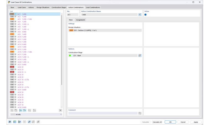Click the Calculate All button
Image resolution: width=210 pixels, height=125 pixels.
(157, 122)
